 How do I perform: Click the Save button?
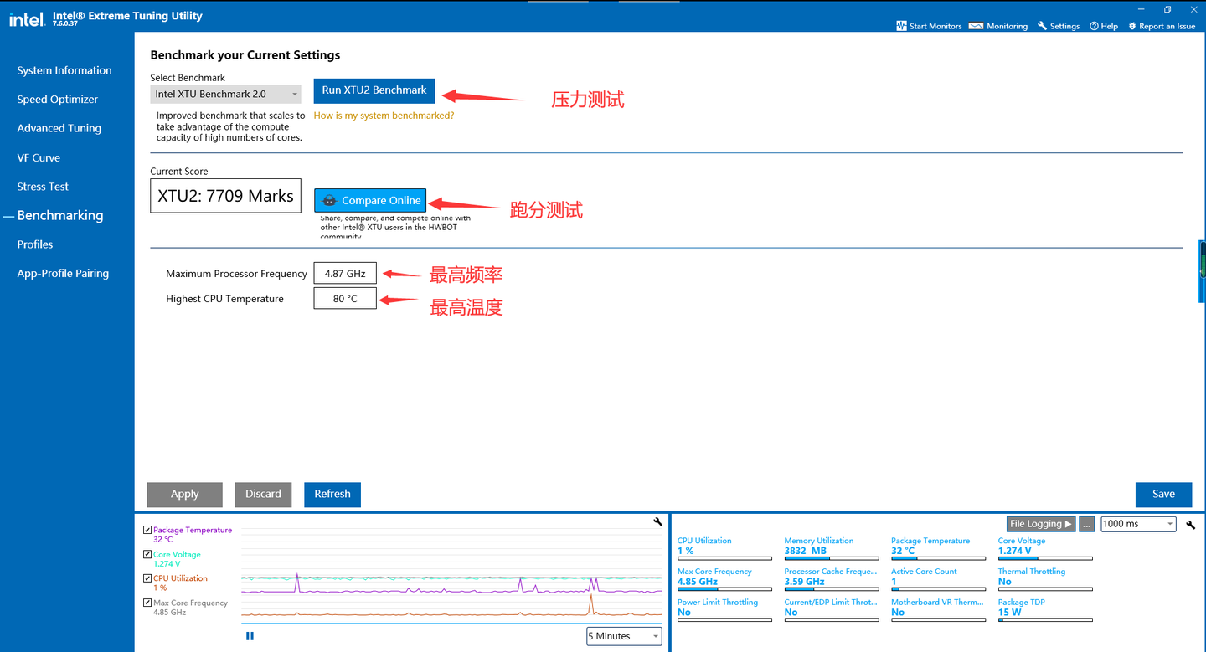(1163, 494)
